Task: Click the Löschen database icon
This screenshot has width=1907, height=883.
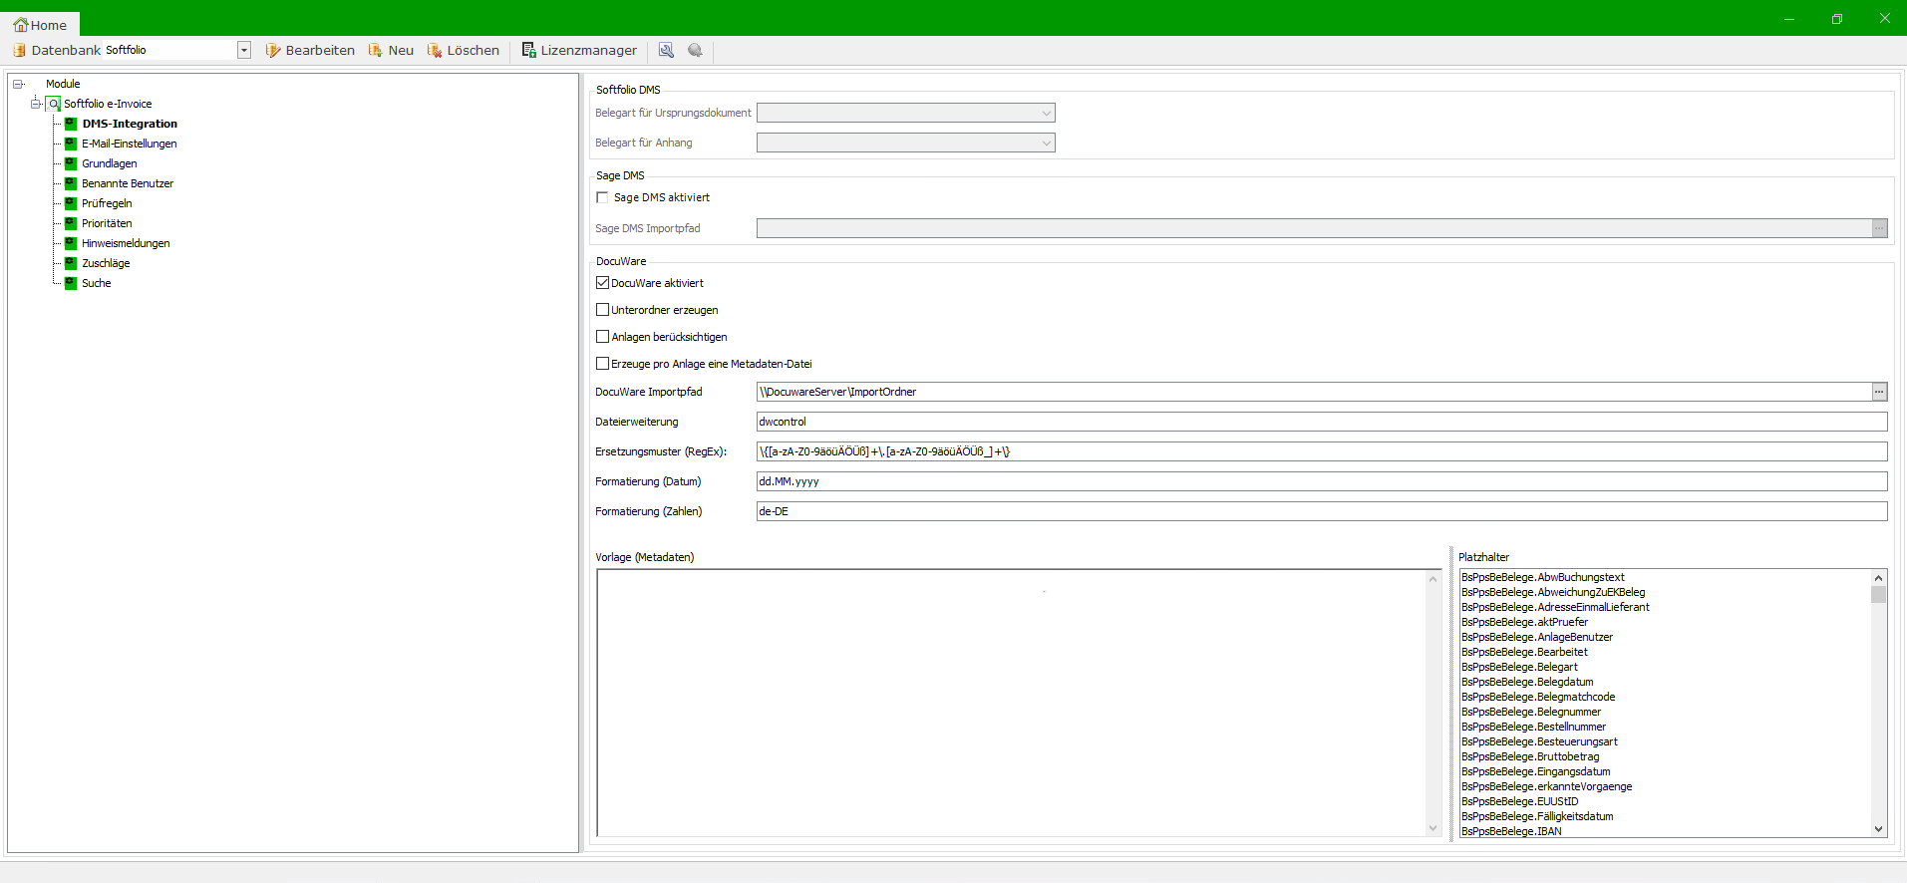Action: point(435,51)
